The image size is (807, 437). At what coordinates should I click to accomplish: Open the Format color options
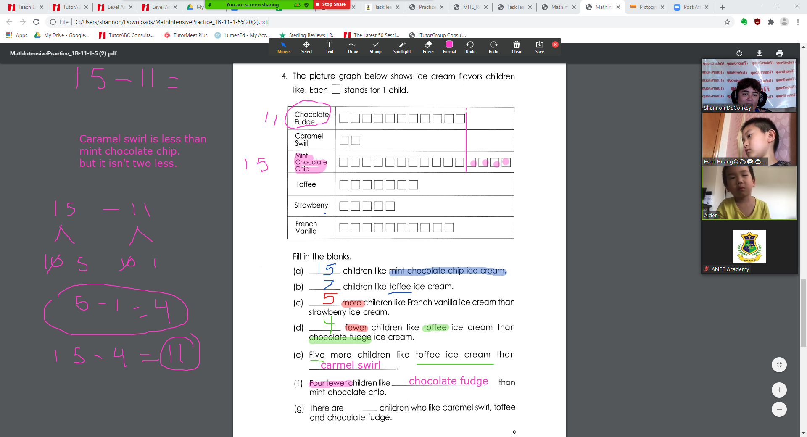pyautogui.click(x=449, y=47)
